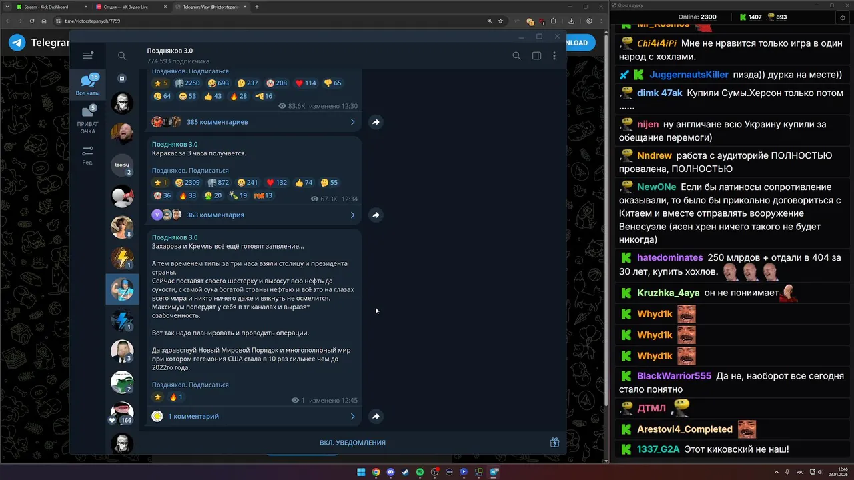
Task: Click 'Поздняков. Подписаться' link in last post
Action: click(190, 385)
